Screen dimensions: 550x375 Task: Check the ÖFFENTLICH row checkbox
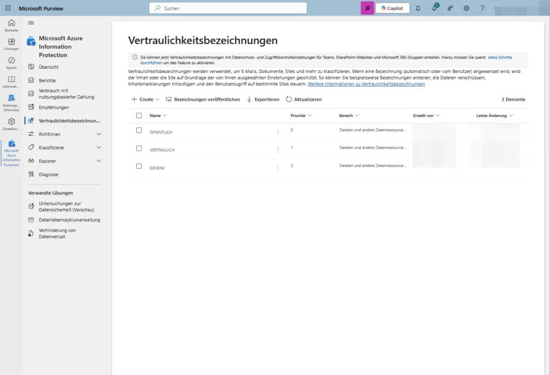pos(139,131)
